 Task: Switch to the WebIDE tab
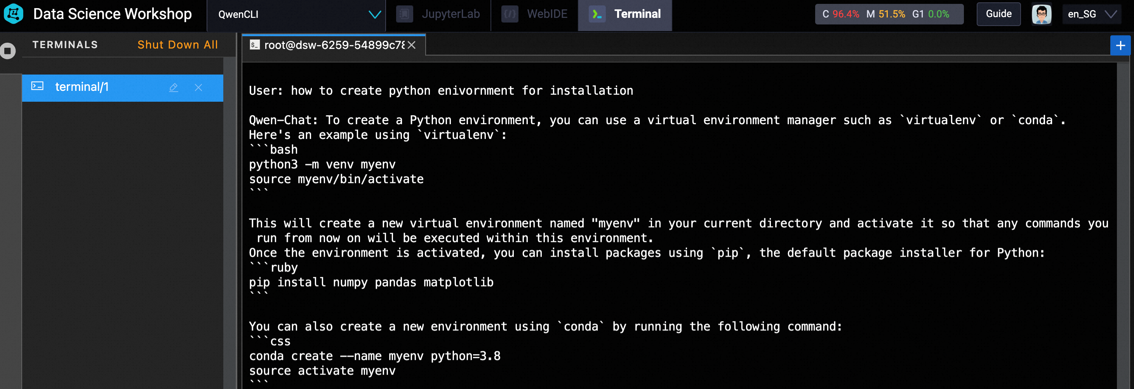534,14
